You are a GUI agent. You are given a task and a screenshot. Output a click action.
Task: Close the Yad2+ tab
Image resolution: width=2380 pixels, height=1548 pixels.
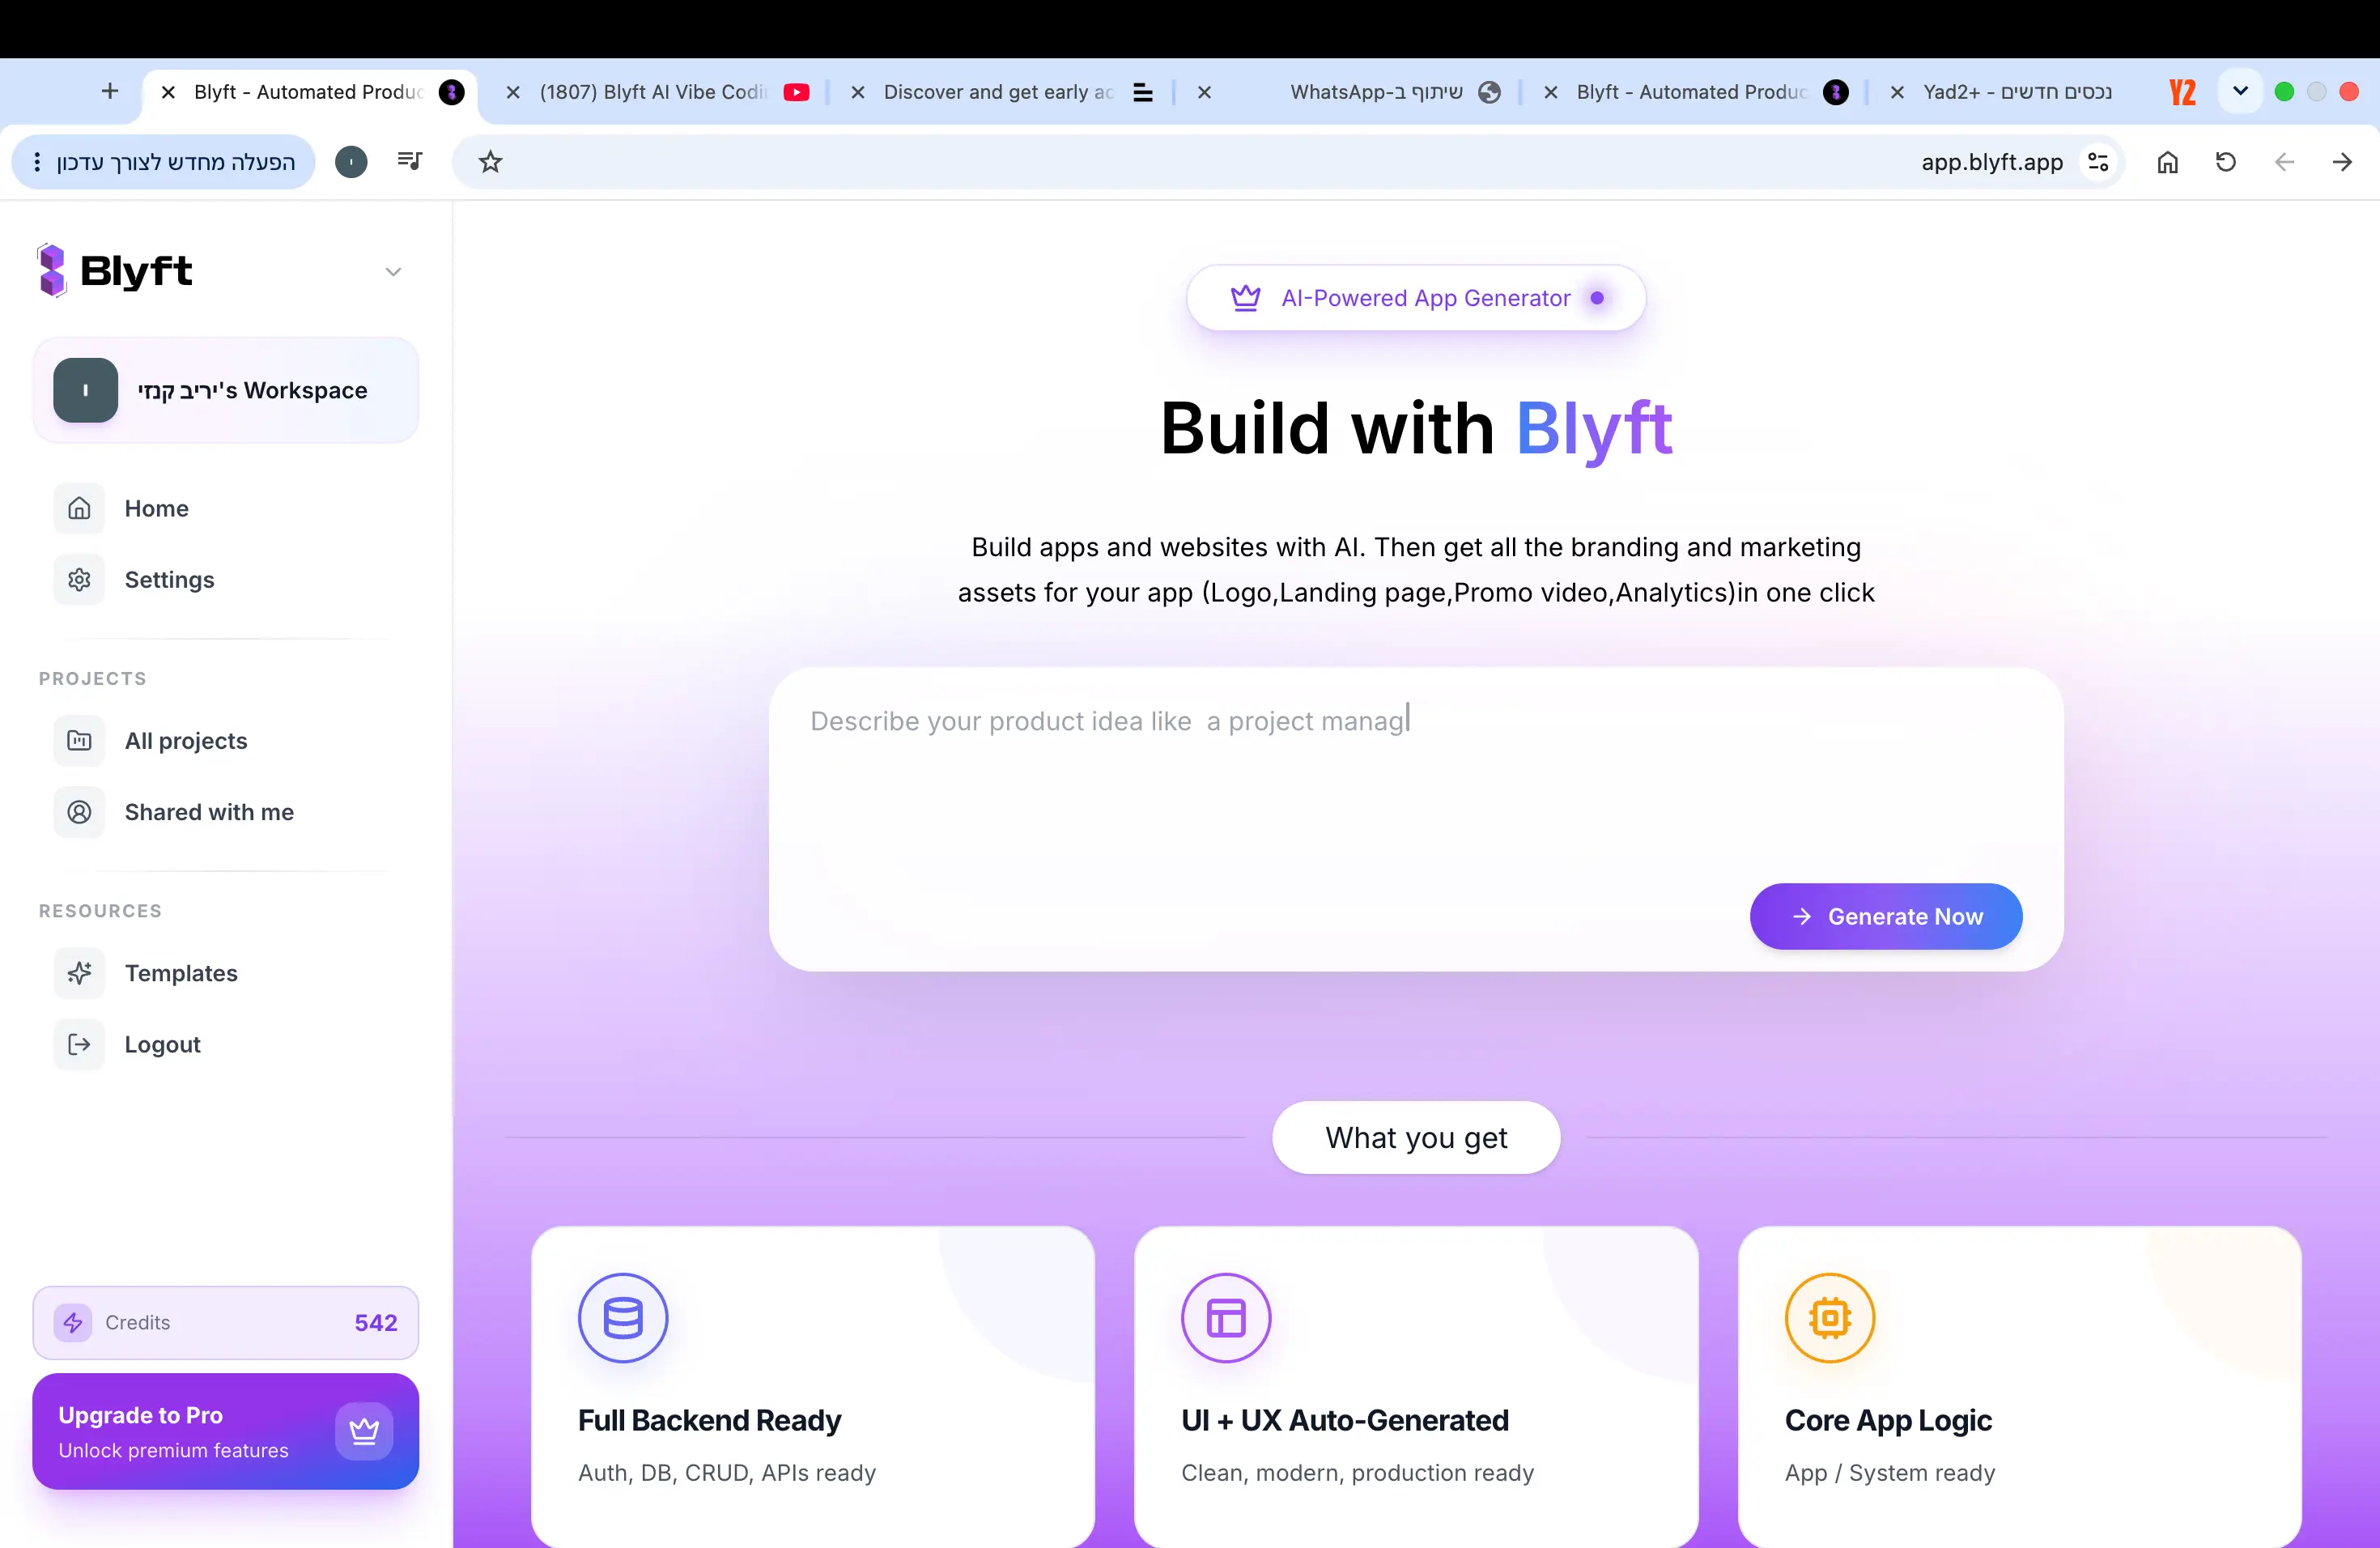(x=1897, y=92)
